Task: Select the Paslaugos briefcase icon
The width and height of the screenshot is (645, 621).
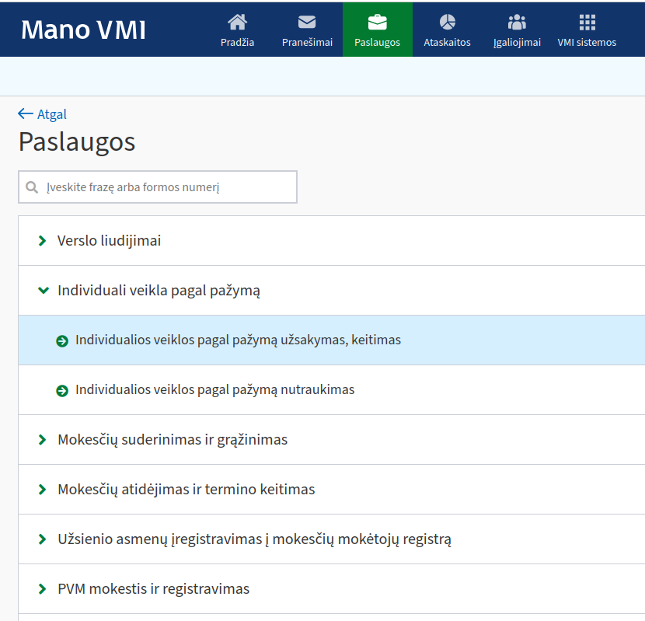Action: [x=377, y=22]
